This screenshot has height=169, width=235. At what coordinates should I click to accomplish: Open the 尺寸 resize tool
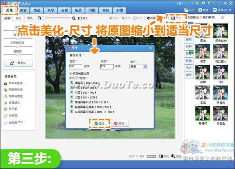point(176,18)
